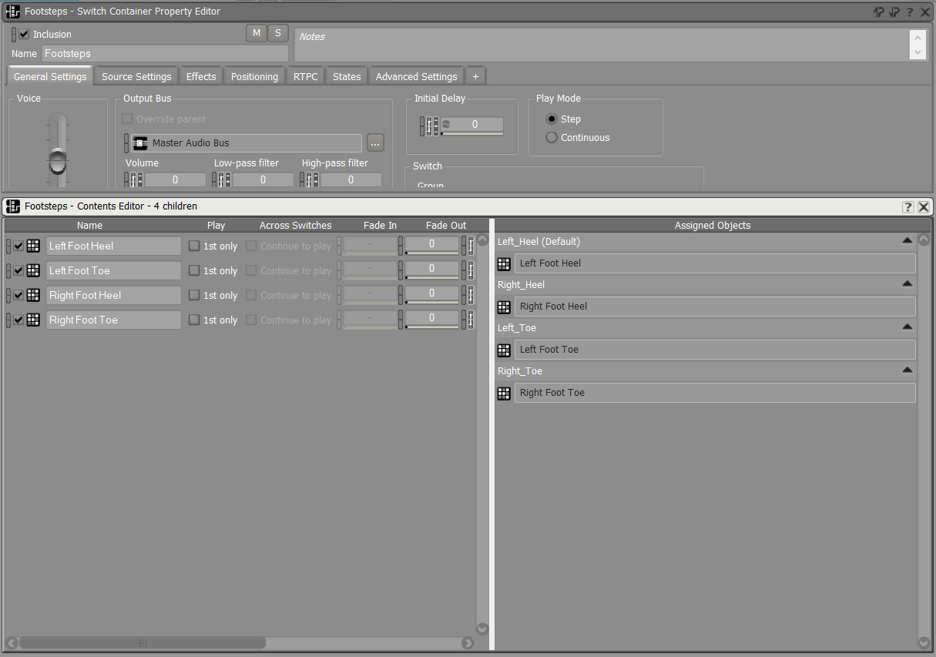Switch to the RTPC tab
936x657 pixels.
click(x=305, y=76)
